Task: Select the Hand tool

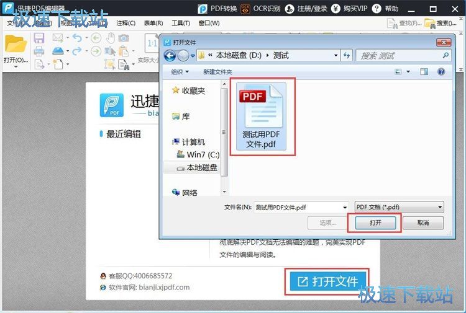Action: 111,38
